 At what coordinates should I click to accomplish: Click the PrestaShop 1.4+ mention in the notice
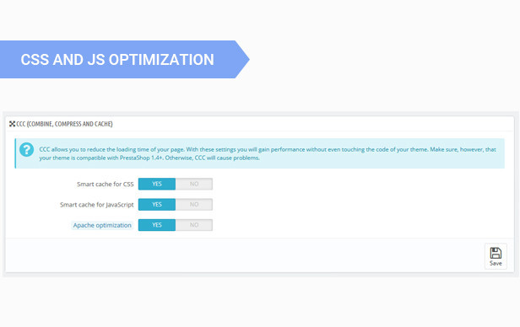click(141, 158)
